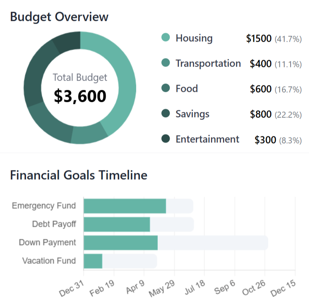Viewport: 309px width, 306px height.
Task: Click the Savings legend color dot
Action: tap(166, 114)
